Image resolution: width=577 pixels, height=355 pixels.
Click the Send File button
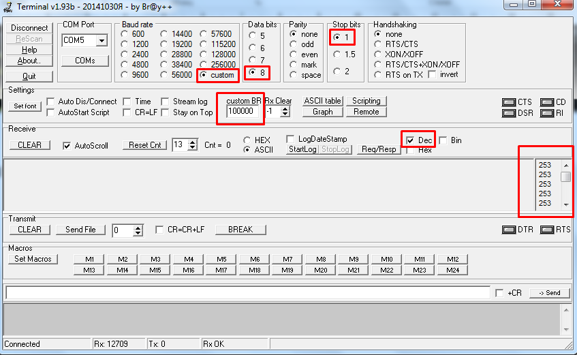(80, 230)
